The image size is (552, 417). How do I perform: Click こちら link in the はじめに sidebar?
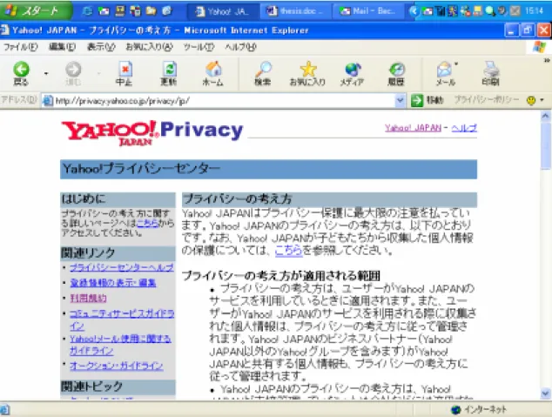click(x=147, y=223)
